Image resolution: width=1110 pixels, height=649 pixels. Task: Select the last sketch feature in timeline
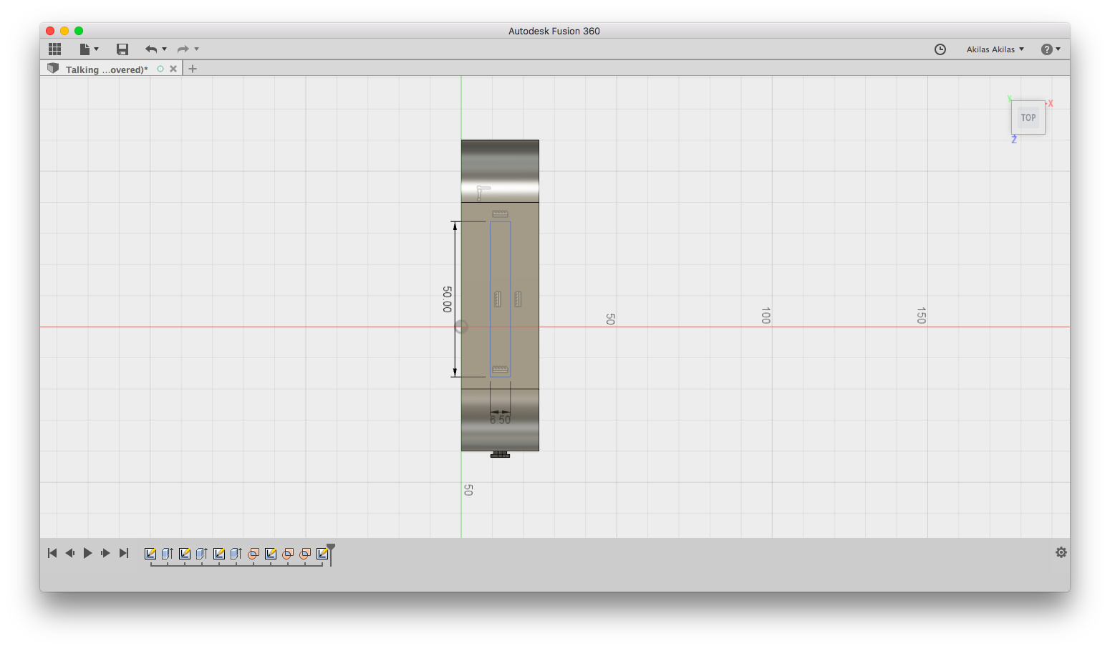[322, 554]
